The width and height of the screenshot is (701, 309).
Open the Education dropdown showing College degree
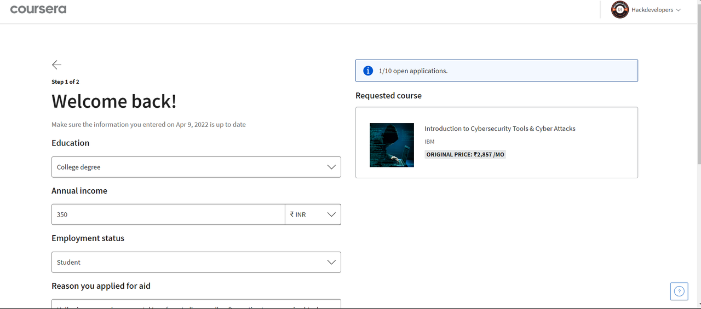(x=196, y=167)
